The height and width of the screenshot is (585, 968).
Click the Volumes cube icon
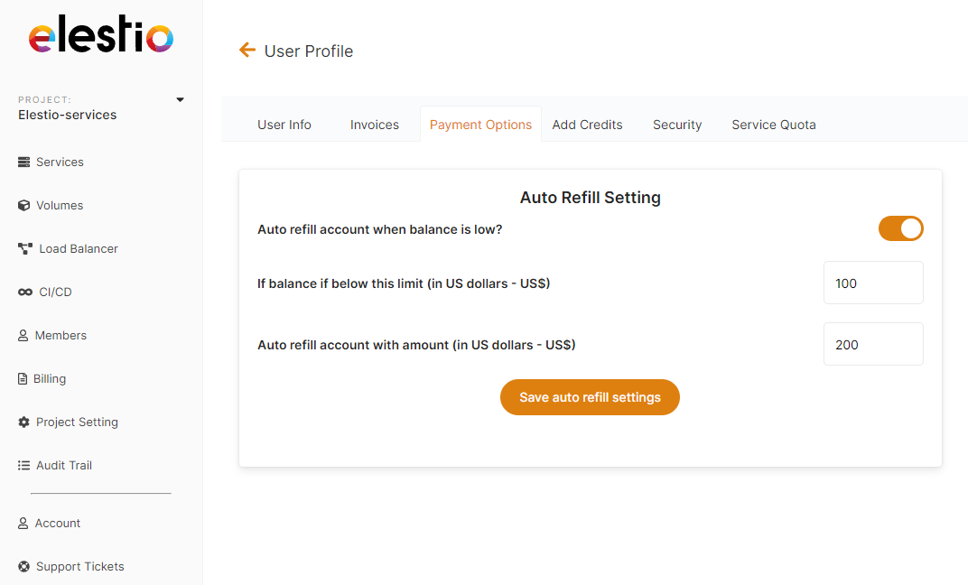tap(24, 206)
